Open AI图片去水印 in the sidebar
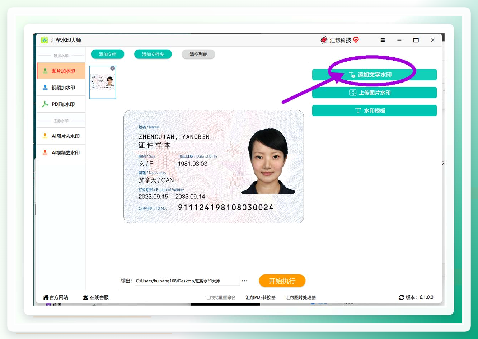The height and width of the screenshot is (339, 478). point(61,136)
